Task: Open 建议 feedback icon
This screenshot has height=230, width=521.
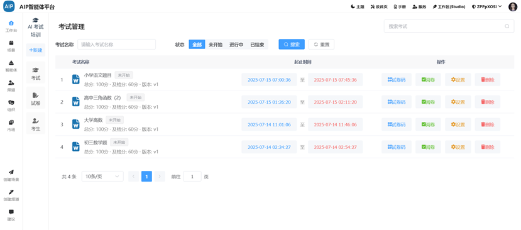Action: click(x=11, y=212)
